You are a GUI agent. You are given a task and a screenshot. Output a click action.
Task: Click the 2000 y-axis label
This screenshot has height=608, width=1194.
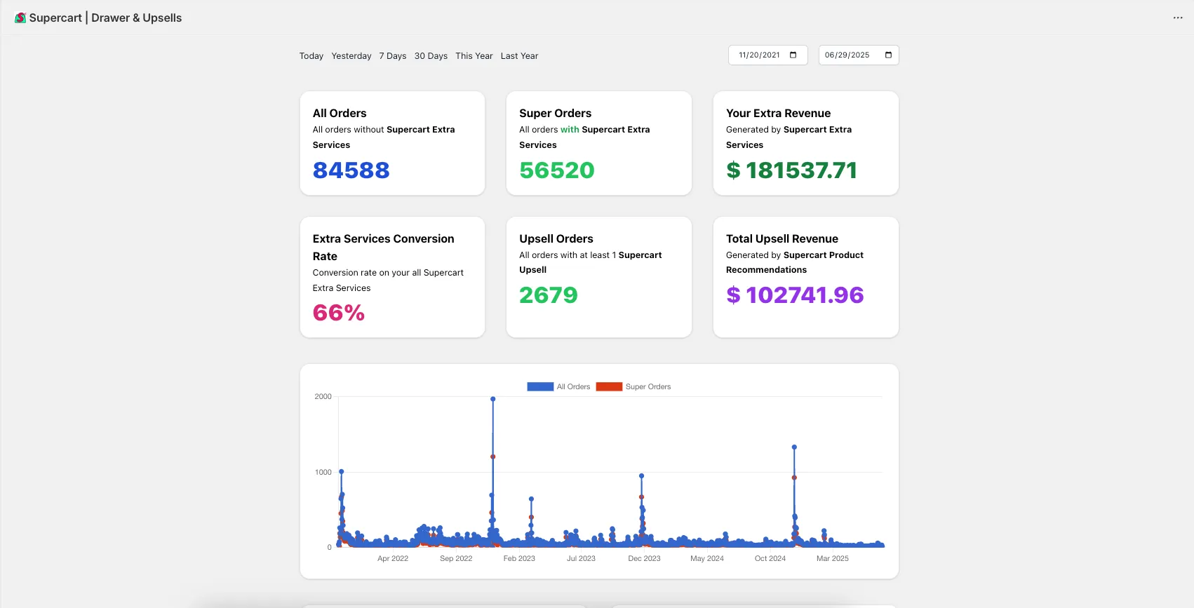pyautogui.click(x=323, y=397)
